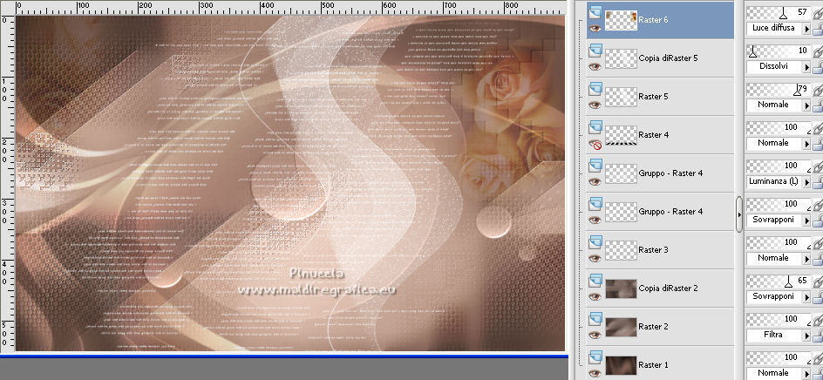Click the link chain icon for Copia diRaster 2
Image resolution: width=823 pixels, height=380 pixels.
pyautogui.click(x=818, y=281)
